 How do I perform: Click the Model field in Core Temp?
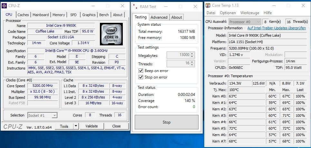coord(267,35)
